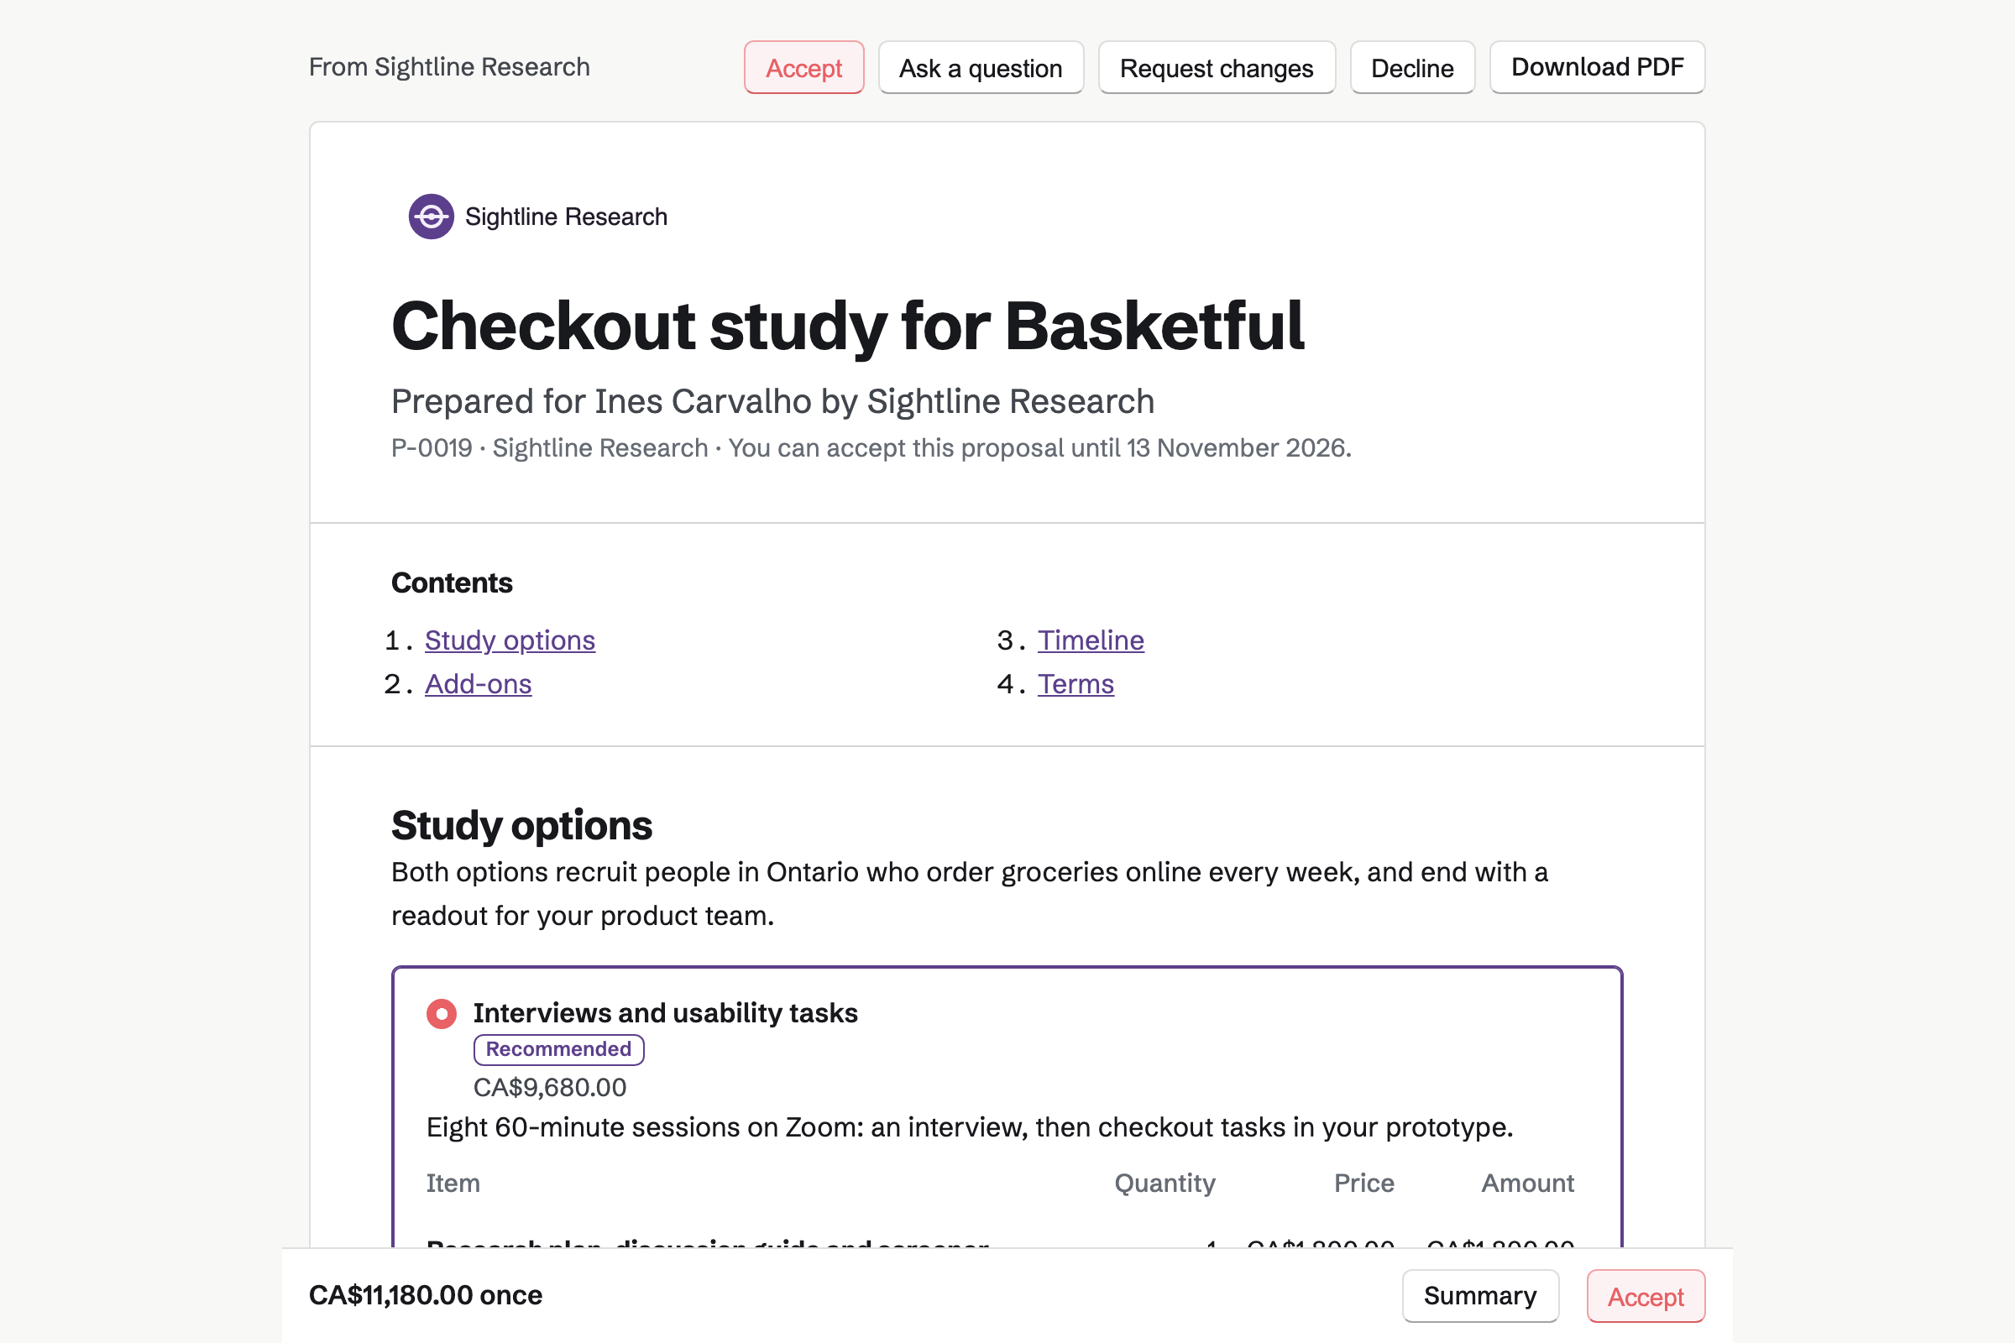Click Accept in the bottom bar
The height and width of the screenshot is (1343, 2015).
pos(1645,1296)
